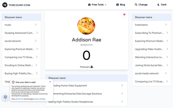Viewport: 173px width, 108px height.
Task: Open the partner list link
Action: (x=19, y=99)
